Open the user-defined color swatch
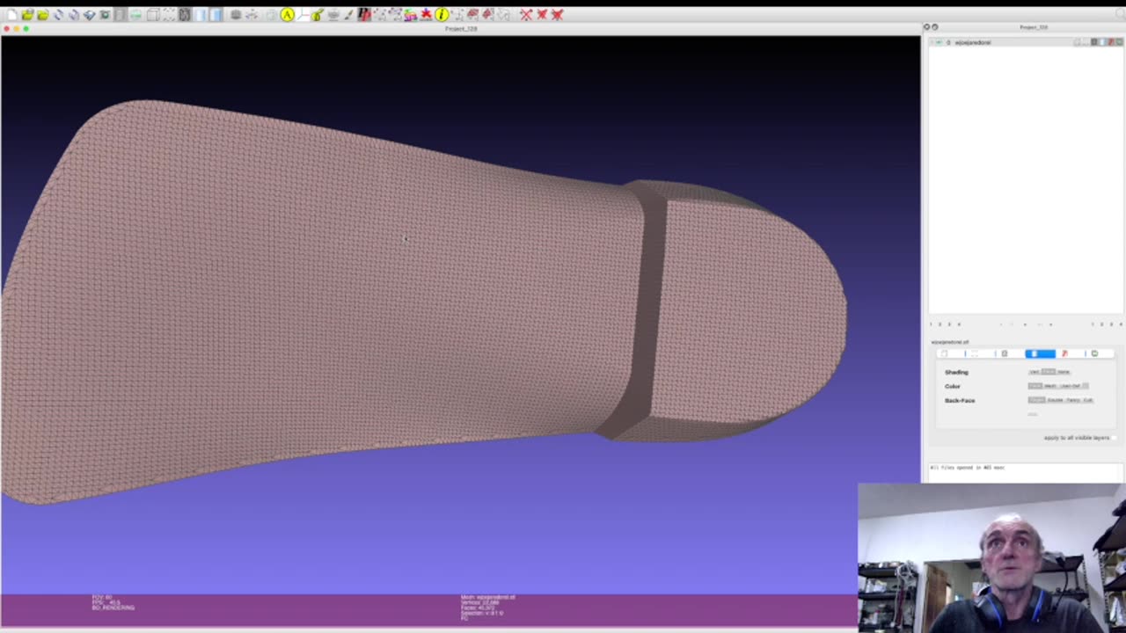 1086,386
